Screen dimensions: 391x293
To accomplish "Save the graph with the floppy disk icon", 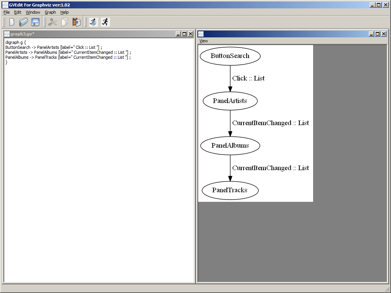I will (36, 22).
